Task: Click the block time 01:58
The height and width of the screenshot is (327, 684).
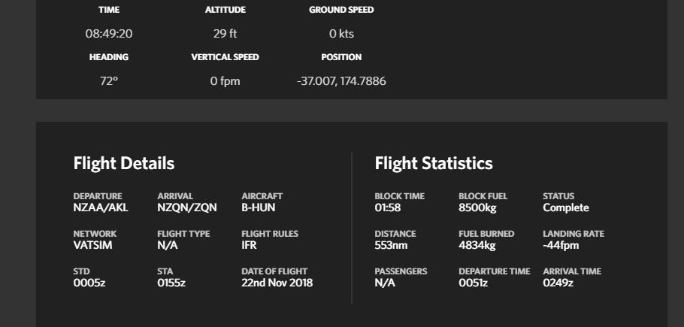Action: (388, 208)
